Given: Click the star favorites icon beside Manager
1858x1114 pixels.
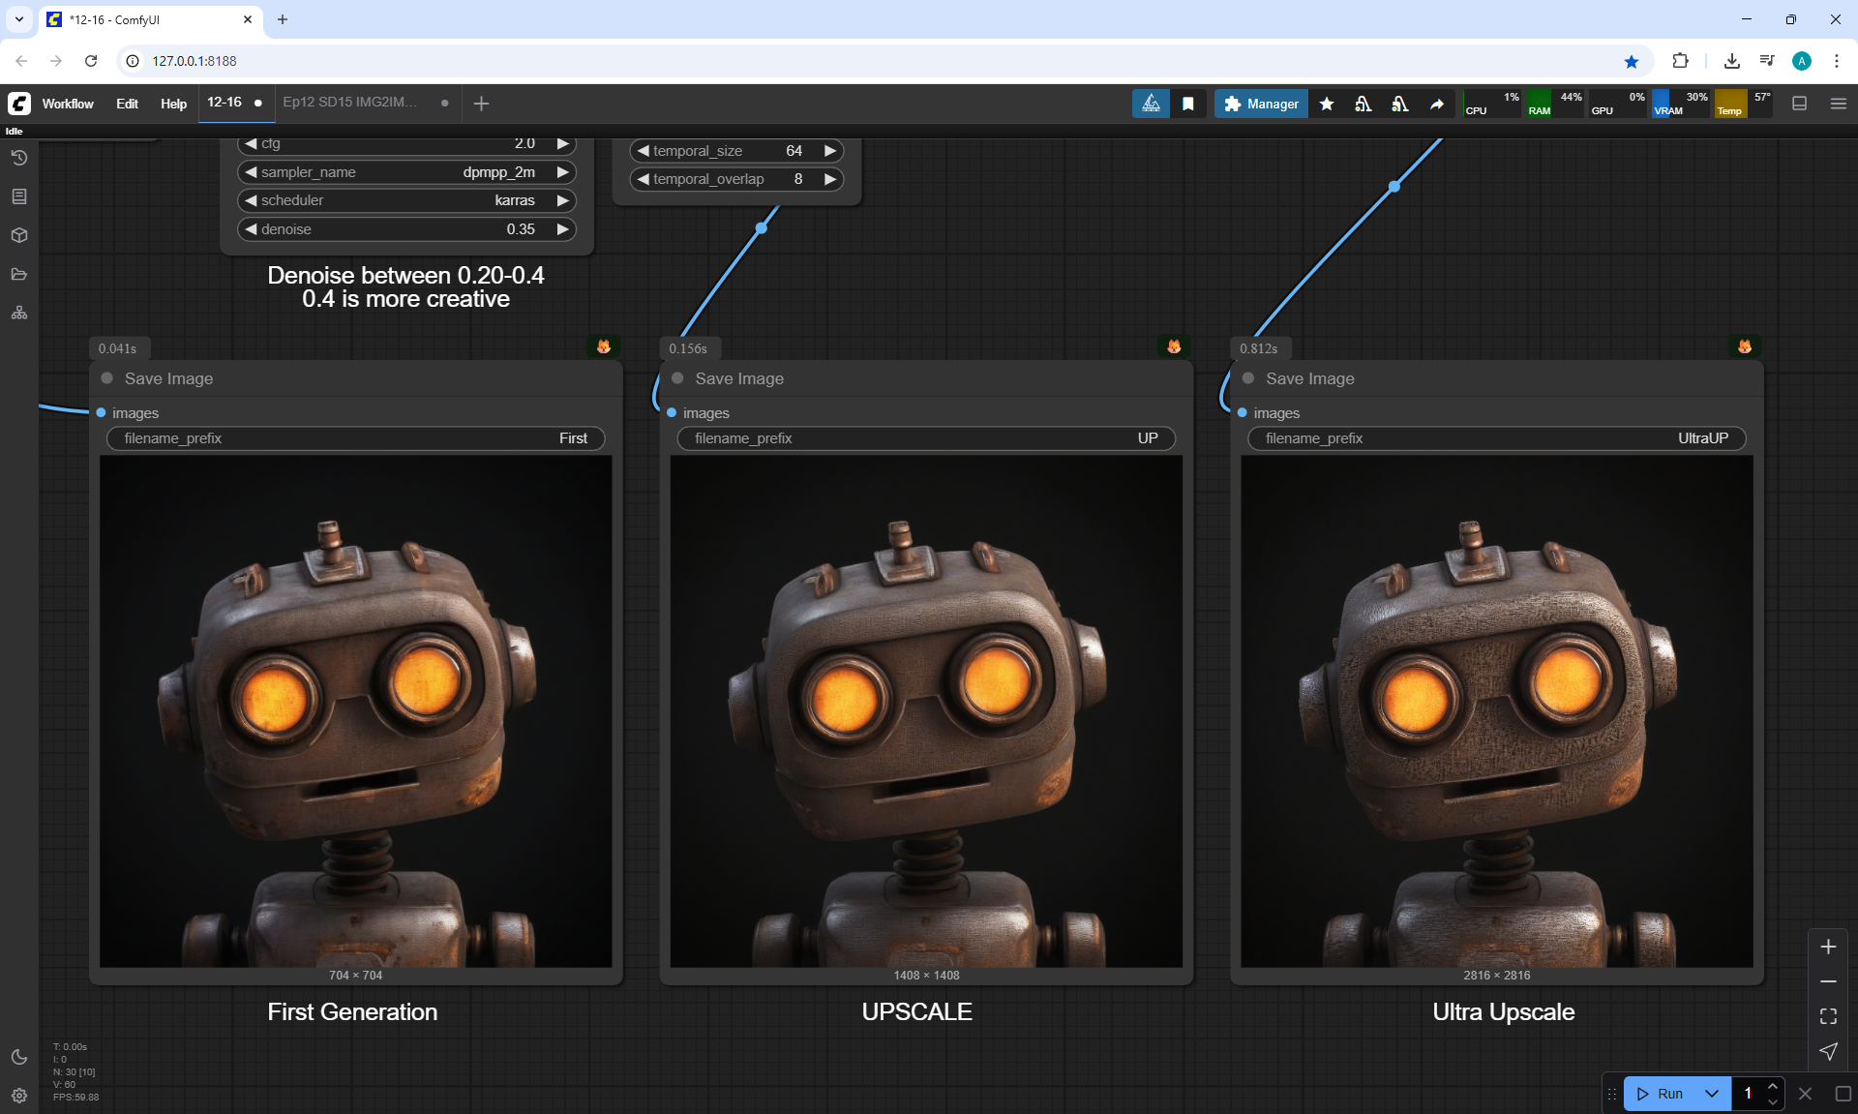Looking at the screenshot, I should [1327, 104].
